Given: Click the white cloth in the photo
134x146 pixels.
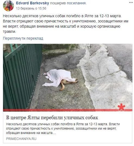Looking at the screenshot, I should [x=59, y=78].
